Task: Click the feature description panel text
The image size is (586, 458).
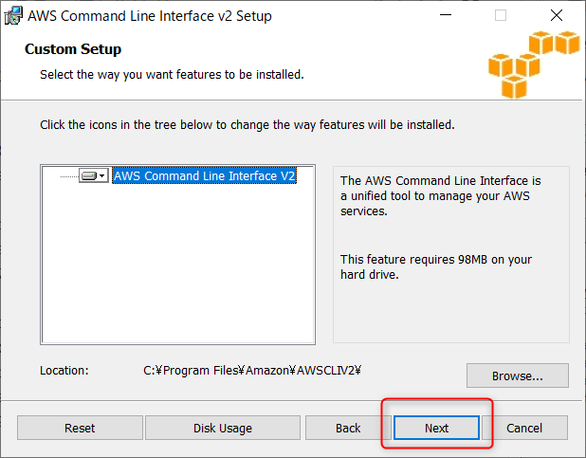Action: tap(441, 195)
